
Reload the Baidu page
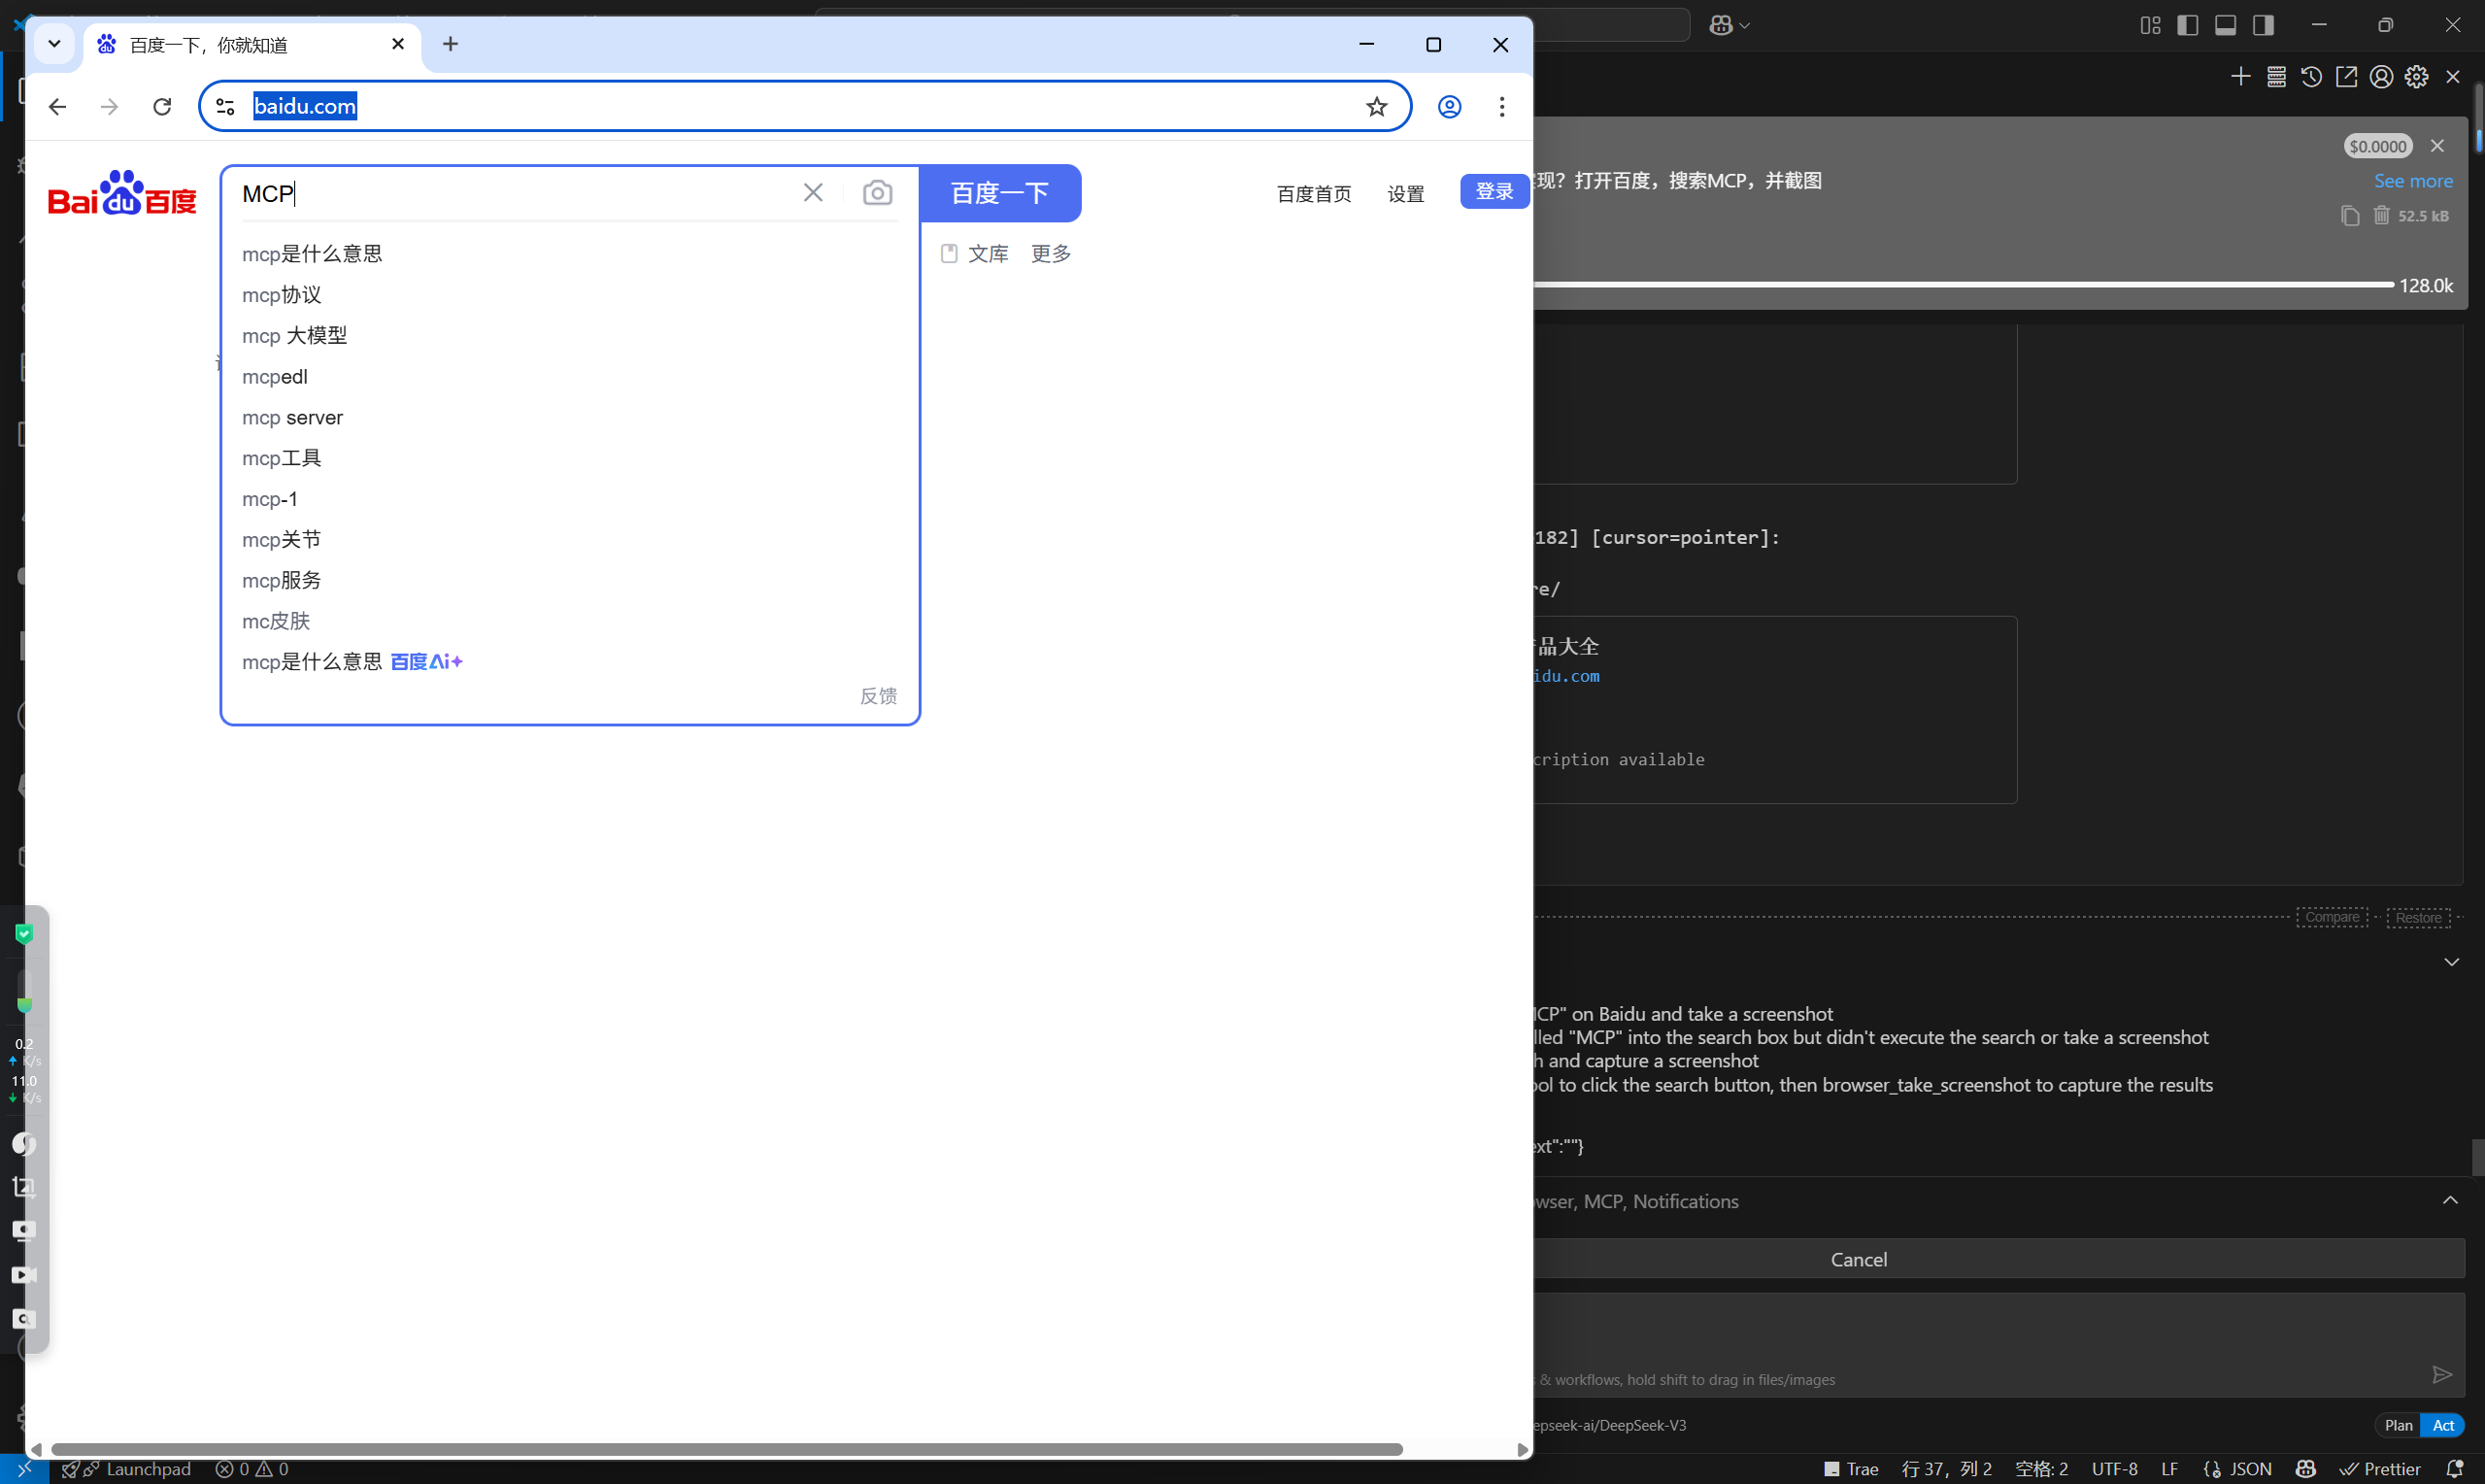(162, 106)
